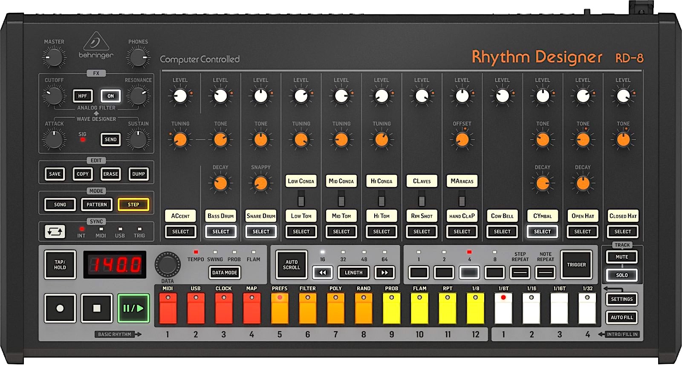Toggle the Wave Designer SEND button
The image size is (682, 375).
point(110,140)
